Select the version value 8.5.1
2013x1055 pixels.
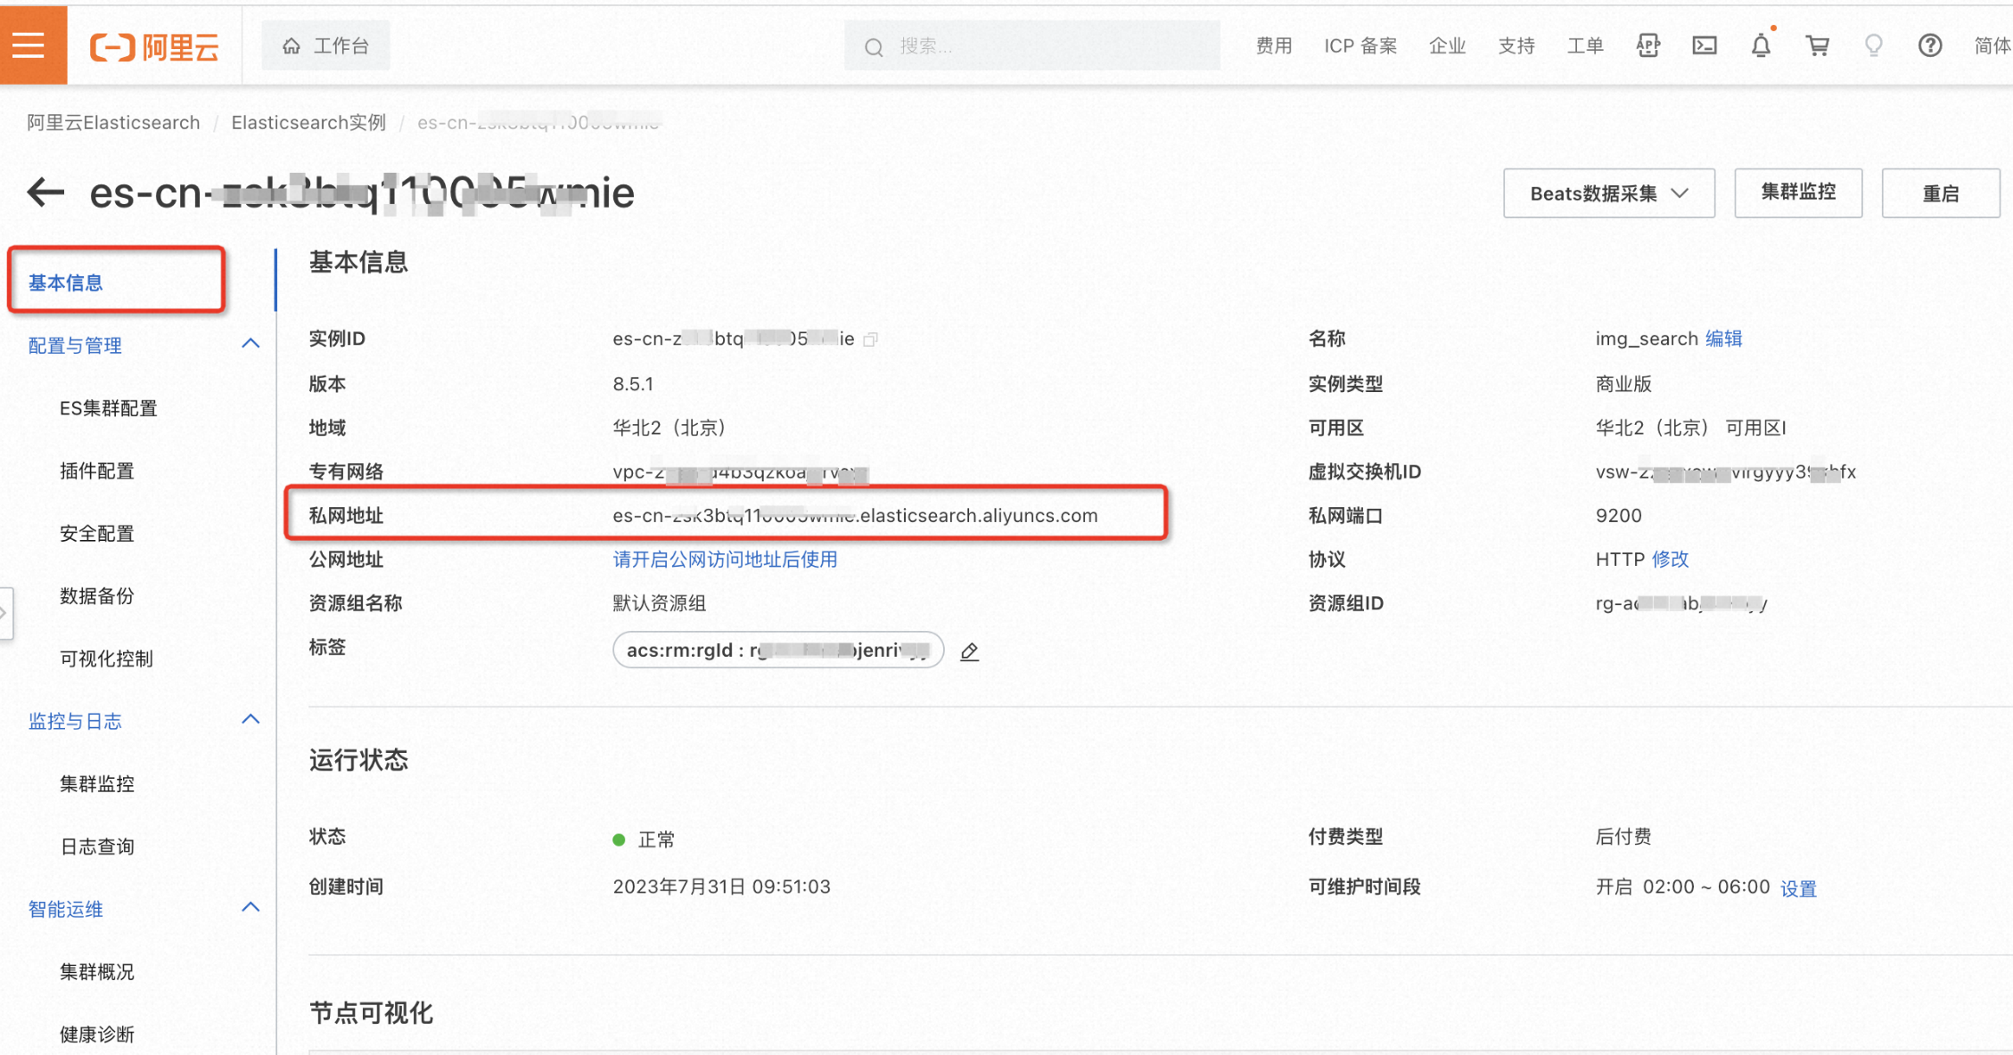[x=633, y=384]
